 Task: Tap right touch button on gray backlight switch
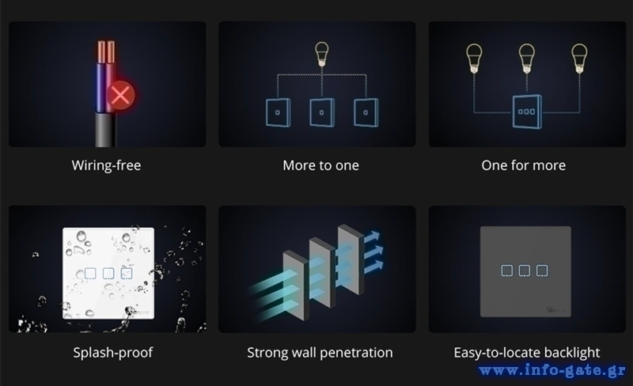pos(542,271)
